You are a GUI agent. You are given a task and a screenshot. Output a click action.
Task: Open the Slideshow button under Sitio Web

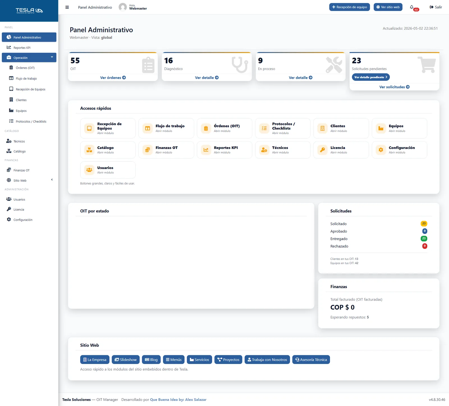pyautogui.click(x=125, y=359)
